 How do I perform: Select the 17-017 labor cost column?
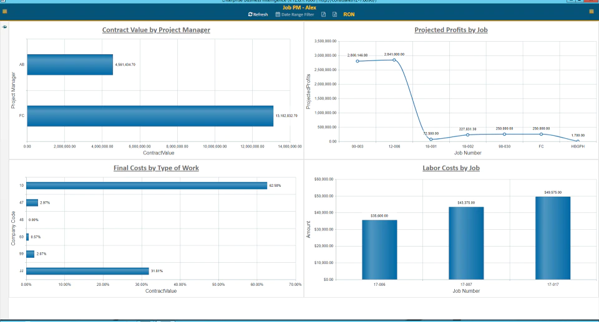(x=553, y=238)
